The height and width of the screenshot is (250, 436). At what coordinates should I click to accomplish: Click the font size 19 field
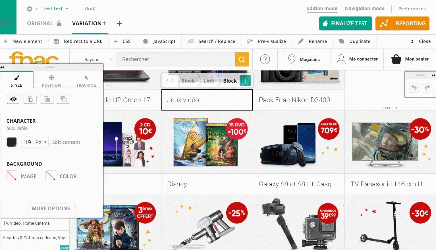point(28,142)
